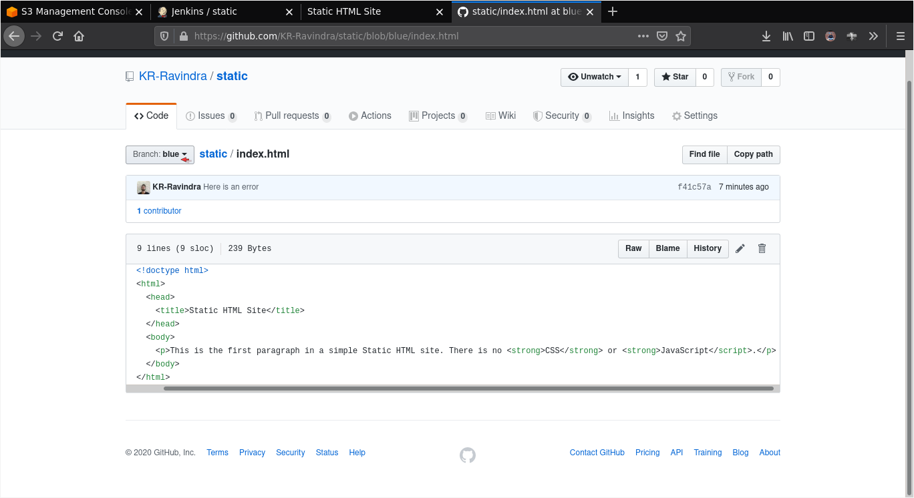Save page to Pocket
This screenshot has width=914, height=498.
coord(662,36)
